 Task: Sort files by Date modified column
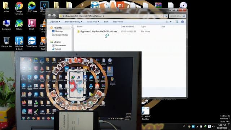(127, 27)
